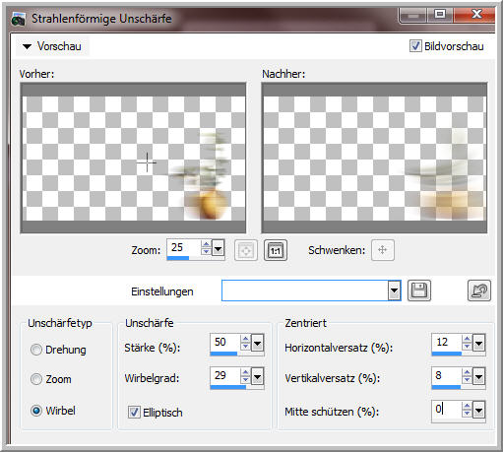Image resolution: width=503 pixels, height=452 pixels.
Task: Click the crosshair center marker in the Vorher preview
Action: coord(147,162)
